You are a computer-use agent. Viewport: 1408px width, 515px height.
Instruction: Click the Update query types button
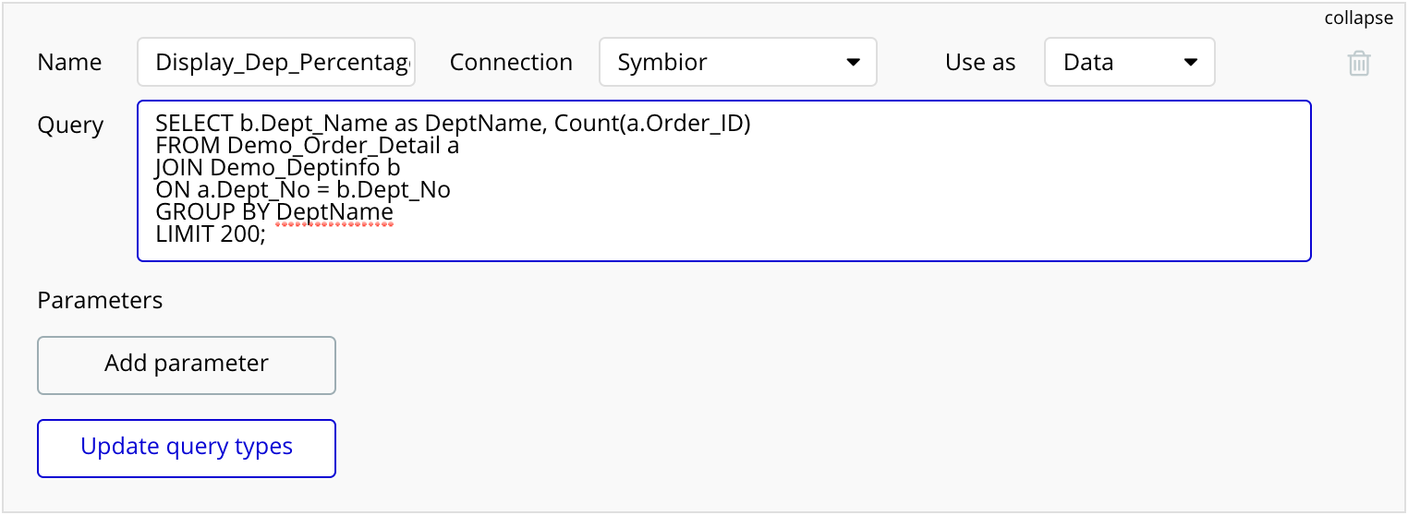click(x=186, y=448)
